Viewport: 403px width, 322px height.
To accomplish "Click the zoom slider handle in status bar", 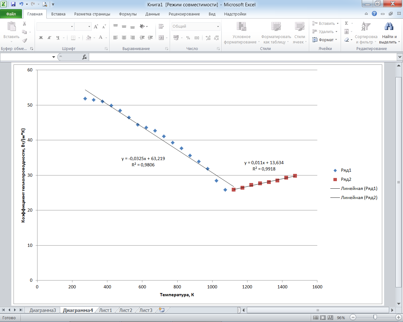I will [x=375, y=317].
